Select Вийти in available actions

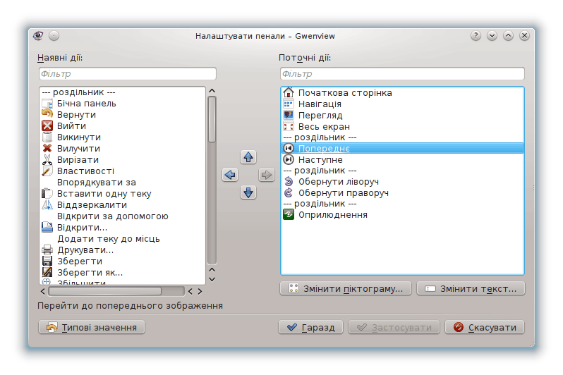pyautogui.click(x=71, y=125)
